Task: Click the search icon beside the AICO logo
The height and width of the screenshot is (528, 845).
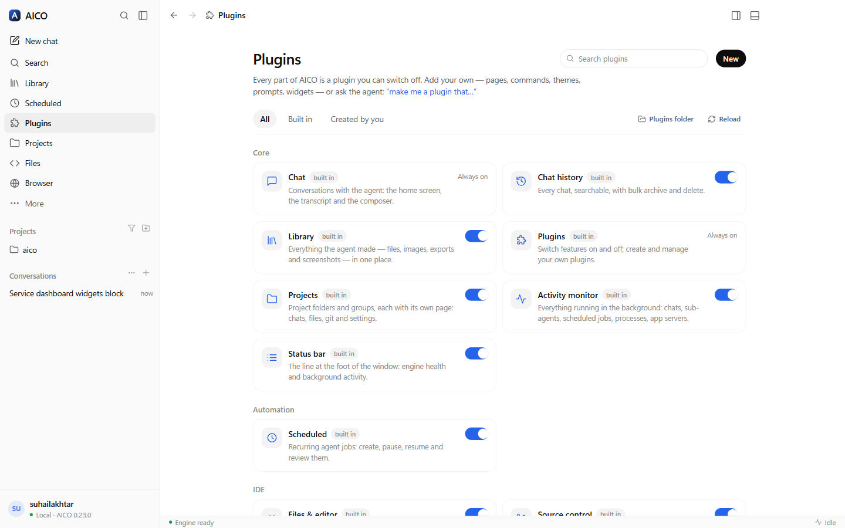Action: 124,15
